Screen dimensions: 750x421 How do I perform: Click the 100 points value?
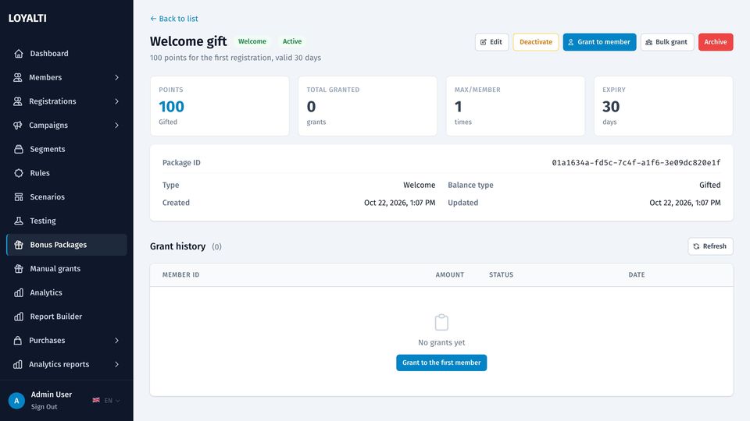(171, 107)
